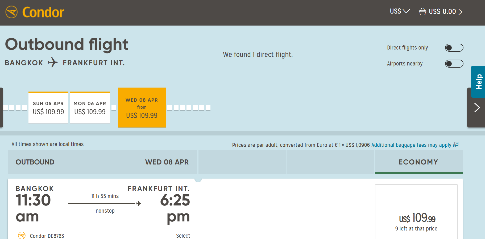
Task: Open the shopping basket icon
Action: (422, 11)
